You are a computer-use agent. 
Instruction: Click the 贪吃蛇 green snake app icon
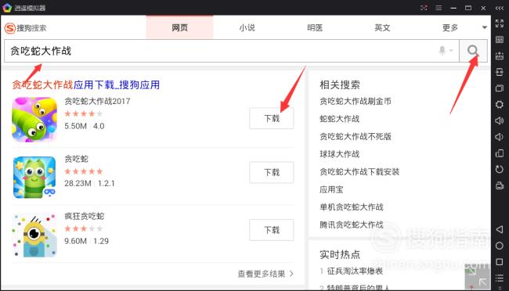tap(34, 177)
